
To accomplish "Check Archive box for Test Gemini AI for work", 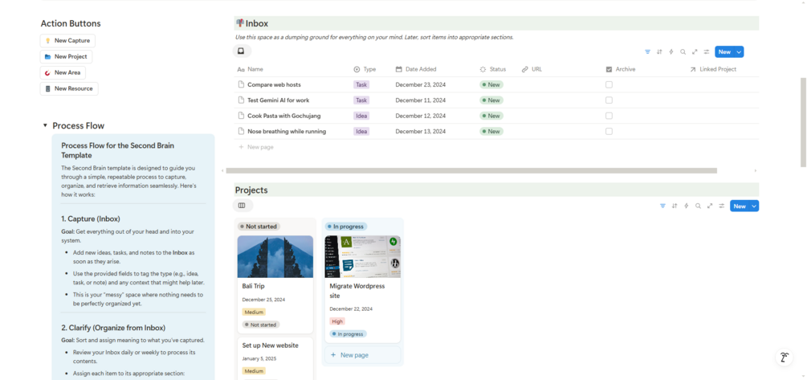I will tap(609, 100).
